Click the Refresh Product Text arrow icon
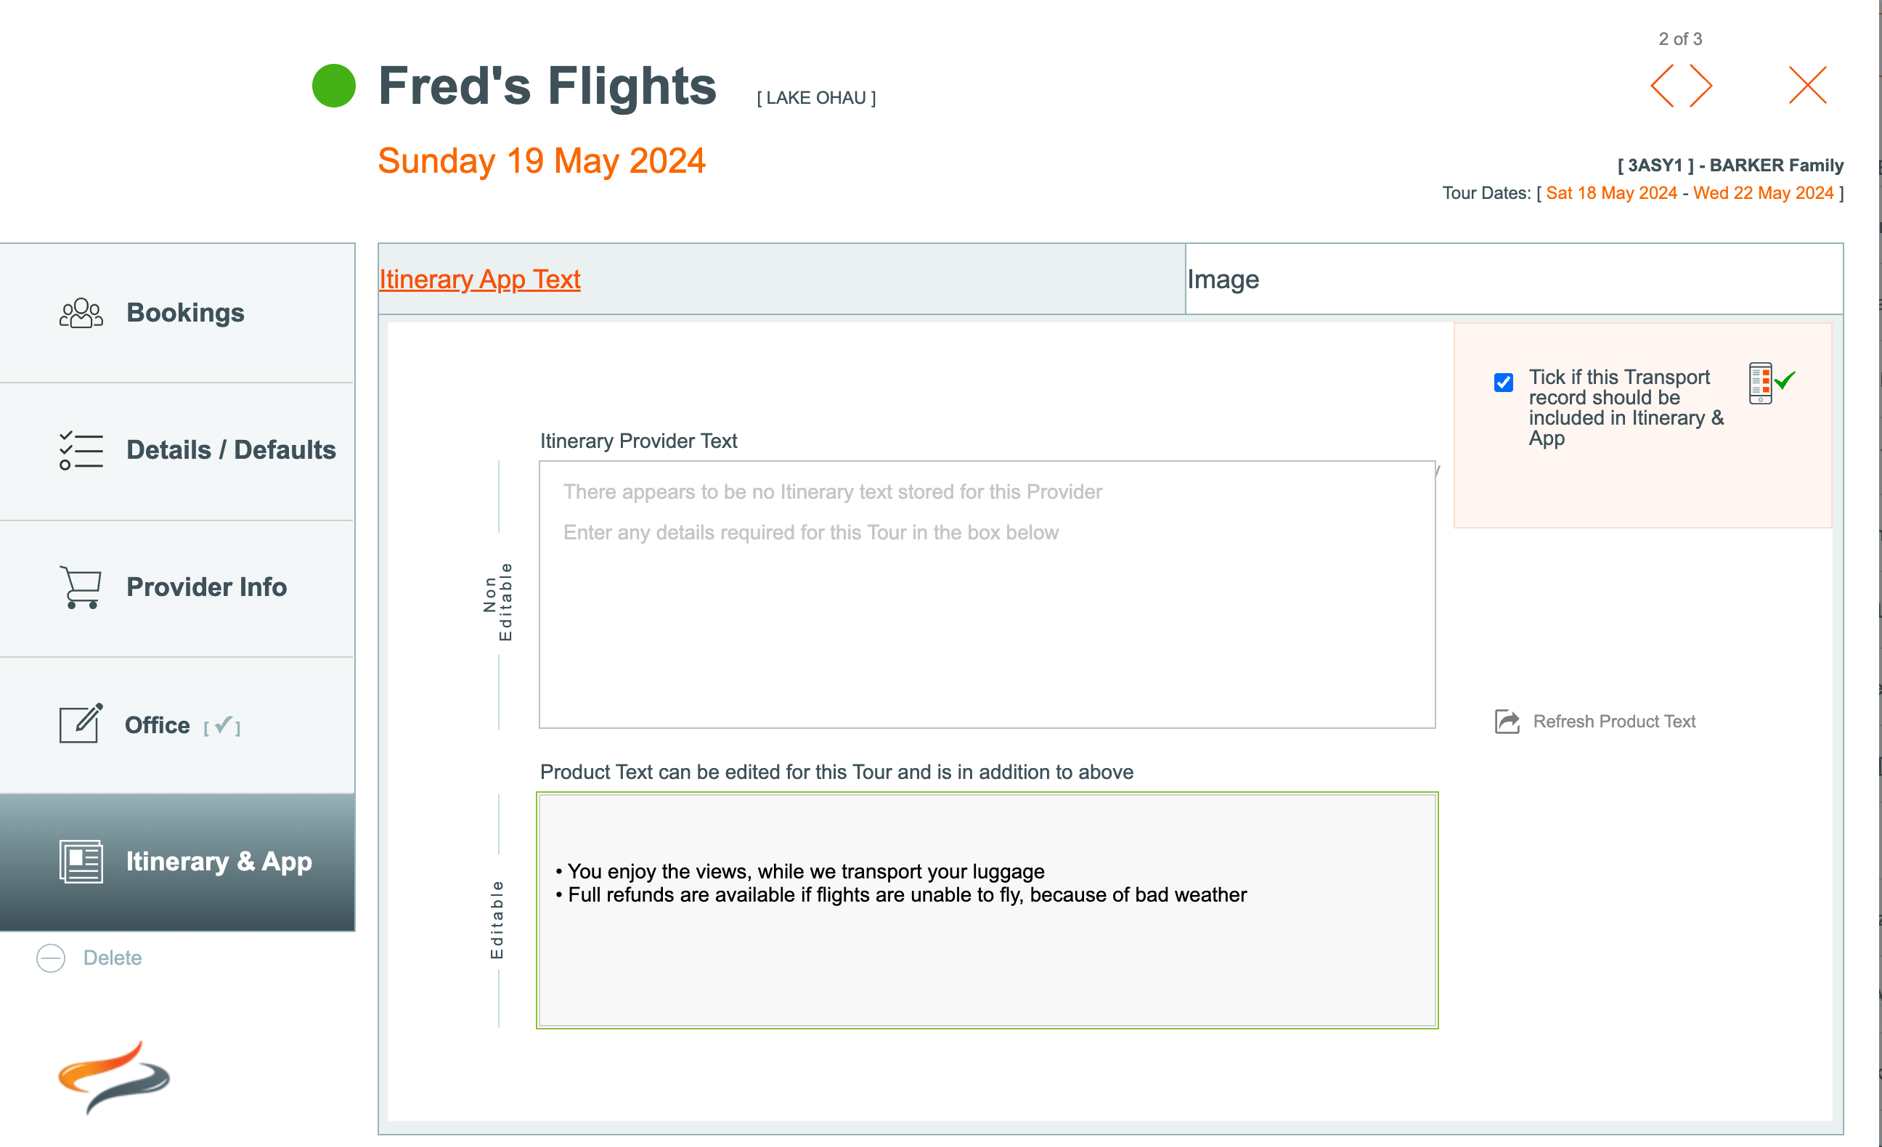 coord(1507,722)
